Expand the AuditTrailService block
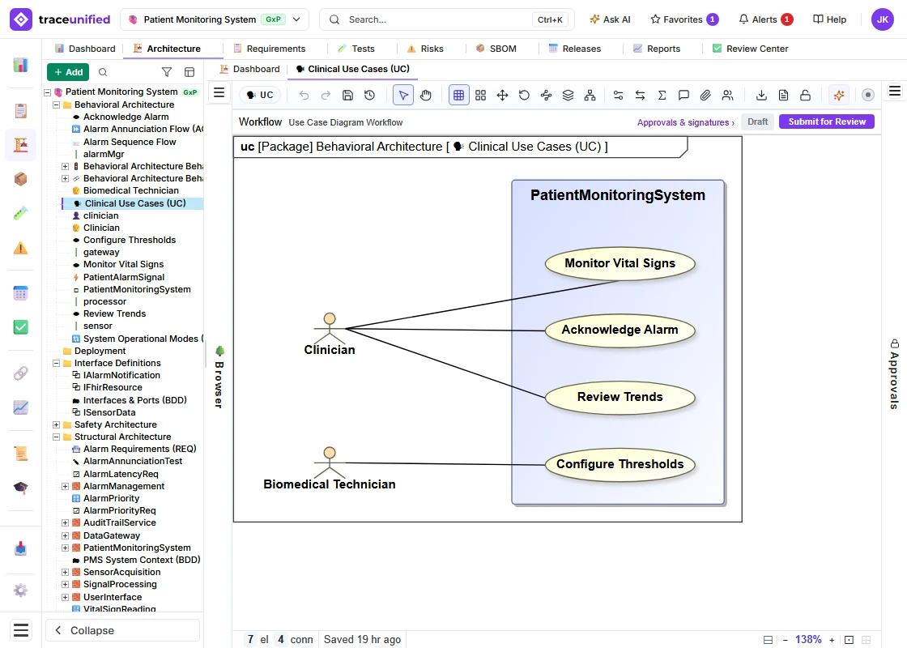The image size is (907, 648). 66,523
